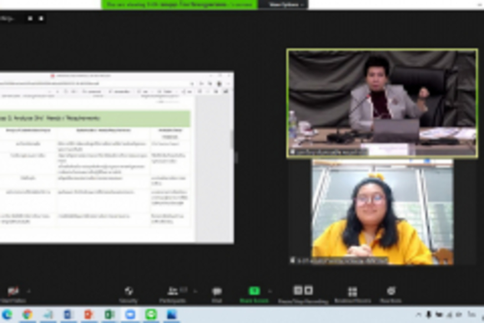
Task: Open the View Options dropdown
Action: click(283, 5)
